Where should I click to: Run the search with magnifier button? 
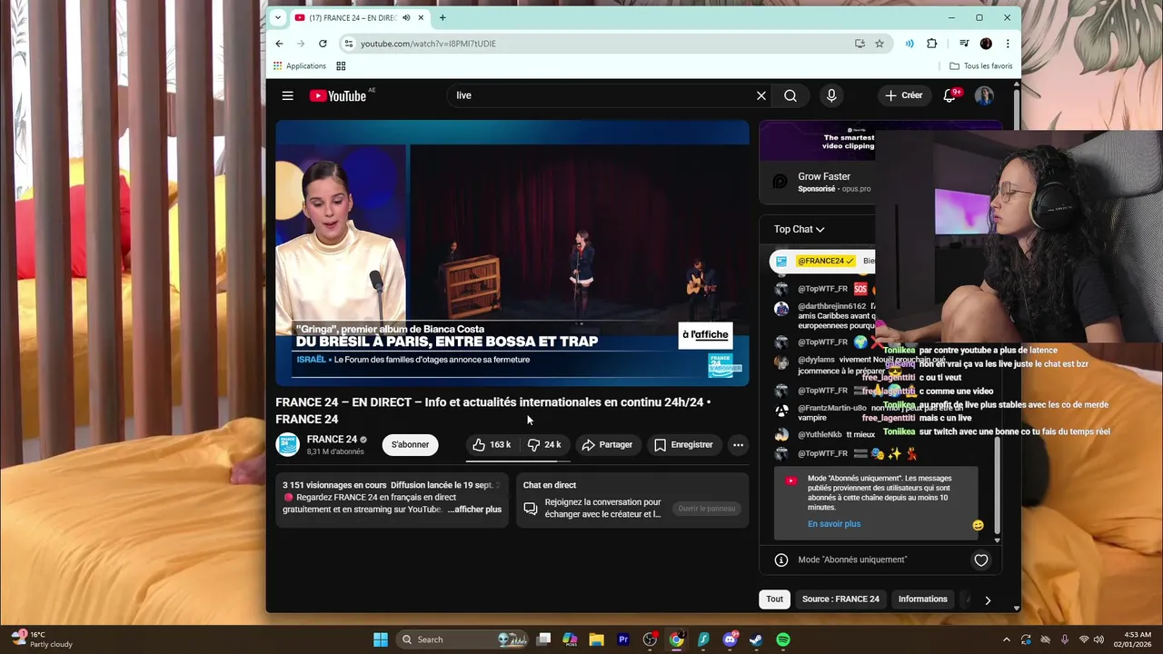[790, 95]
